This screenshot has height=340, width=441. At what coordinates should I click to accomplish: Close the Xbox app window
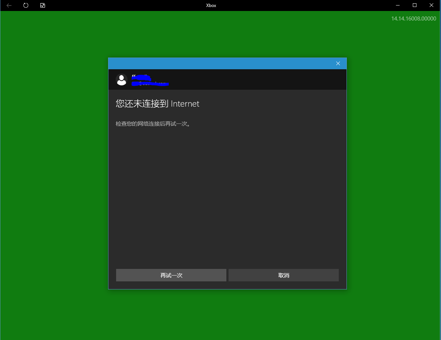pyautogui.click(x=431, y=5)
